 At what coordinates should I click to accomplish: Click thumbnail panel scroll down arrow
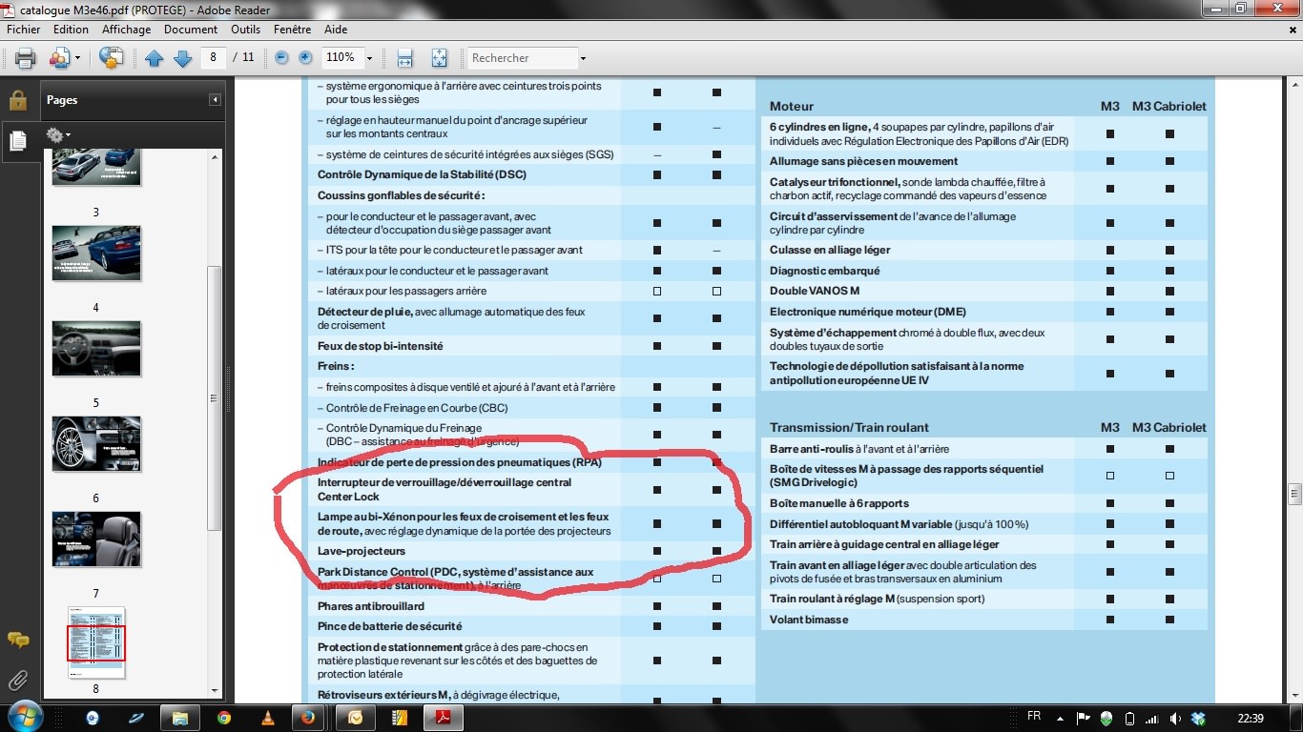coord(215,691)
